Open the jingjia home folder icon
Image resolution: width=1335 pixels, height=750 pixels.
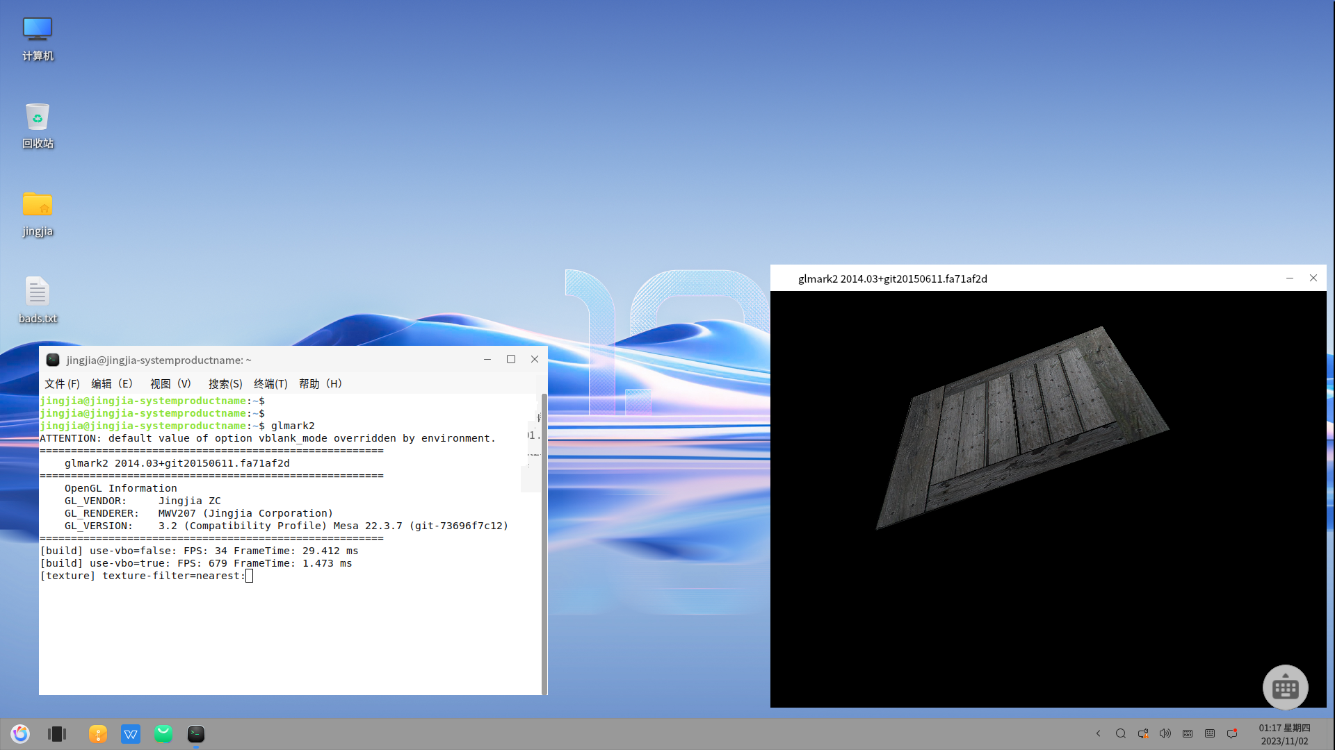pos(38,214)
